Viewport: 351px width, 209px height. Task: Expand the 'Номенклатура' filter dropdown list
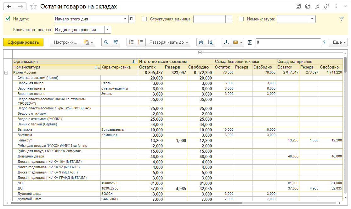point(312,19)
